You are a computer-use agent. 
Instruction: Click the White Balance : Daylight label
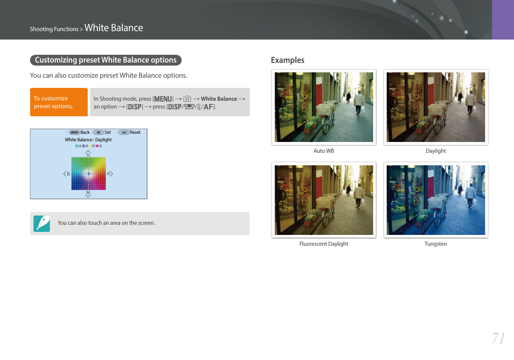point(88,140)
